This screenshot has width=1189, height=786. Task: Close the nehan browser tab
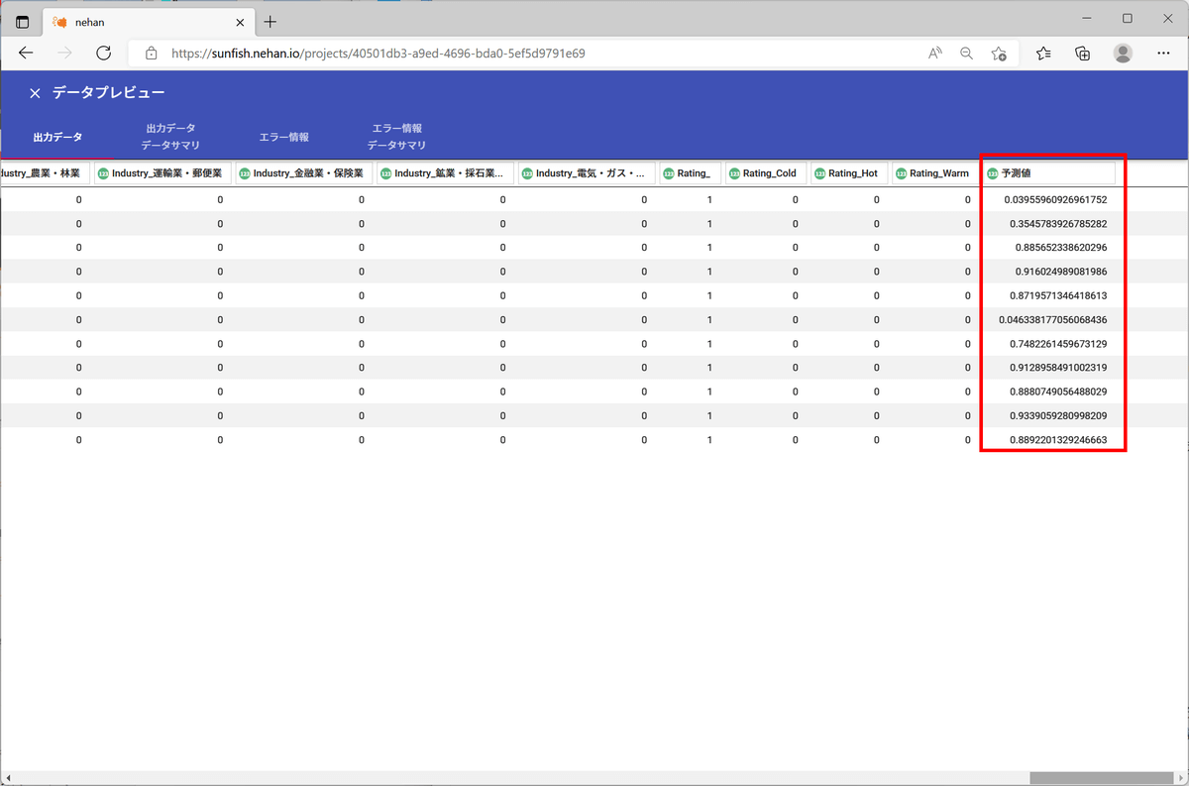coord(239,22)
